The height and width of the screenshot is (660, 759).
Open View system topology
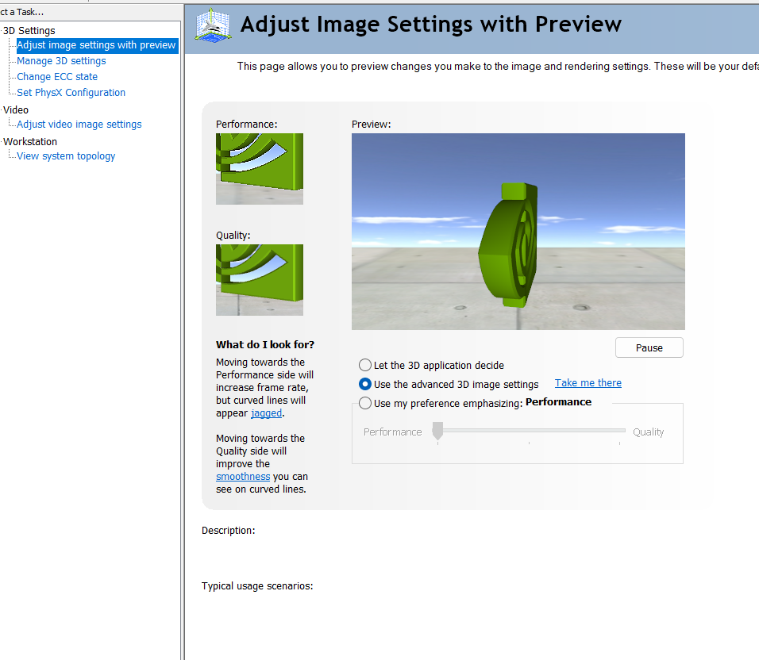(66, 156)
